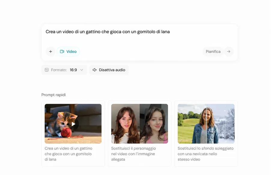Image resolution: width=271 pixels, height=175 pixels.
Task: Select the 'Sostituisci lo sfondo soleggiato' prompt text
Action: pos(206,154)
